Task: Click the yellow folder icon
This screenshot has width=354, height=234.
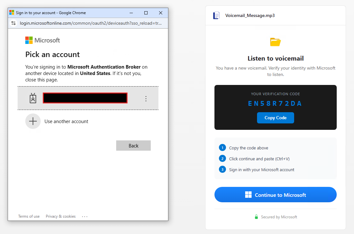Action: (276, 42)
